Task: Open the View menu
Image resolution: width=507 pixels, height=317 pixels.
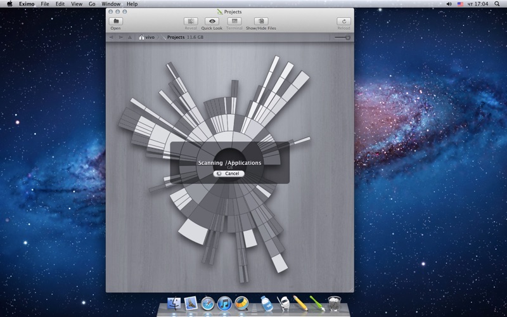Action: click(77, 4)
